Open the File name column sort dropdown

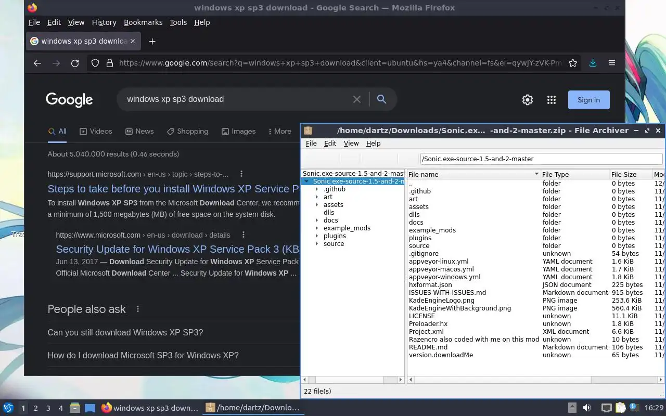click(536, 174)
